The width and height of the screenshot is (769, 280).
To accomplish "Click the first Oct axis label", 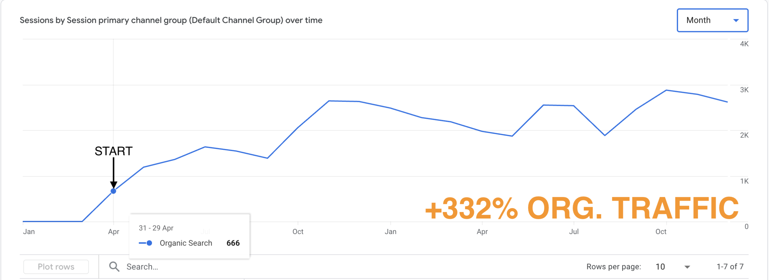I will (298, 232).
